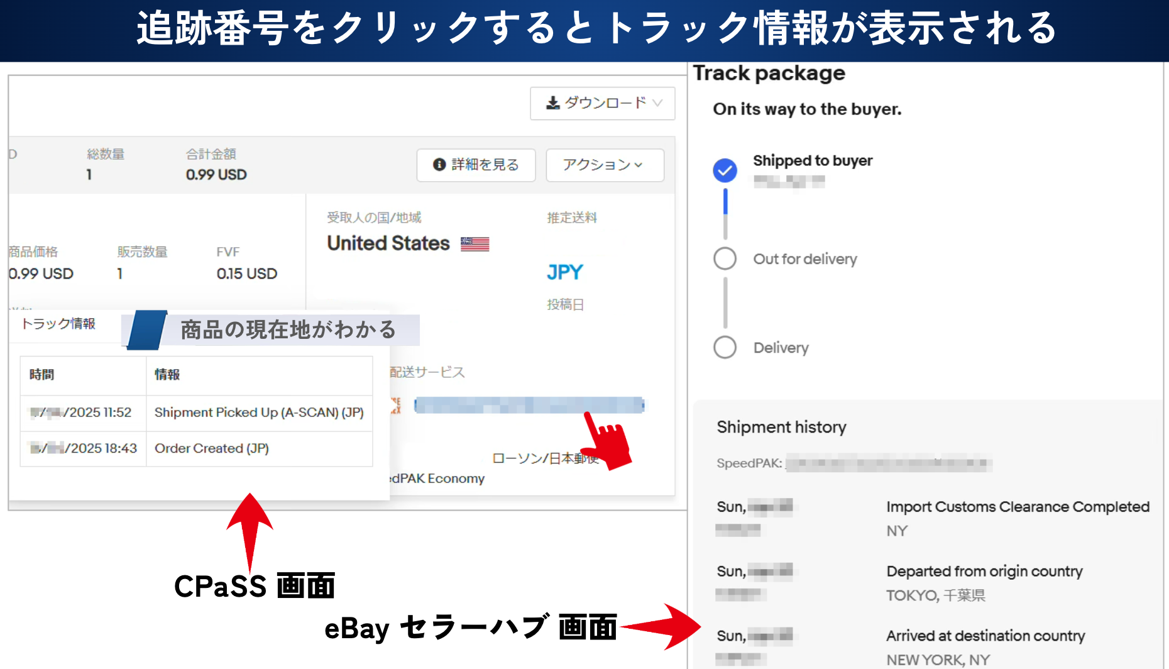
Task: Select the Shipment Picked Up (A-SCAN) row
Action: pyautogui.click(x=258, y=412)
